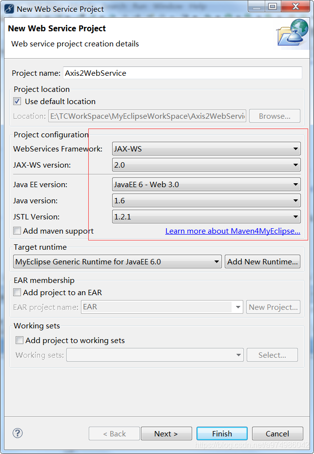314x454 pixels.
Task: Open JAX-WS version dropdown
Action: [x=206, y=165]
